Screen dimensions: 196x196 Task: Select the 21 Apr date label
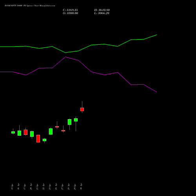click(37, 187)
